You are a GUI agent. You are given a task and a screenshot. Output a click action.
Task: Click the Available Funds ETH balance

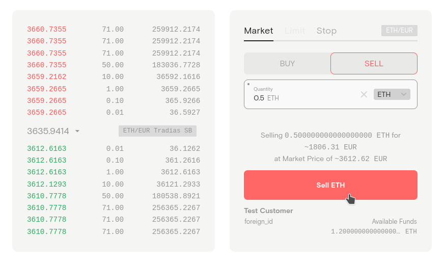(x=374, y=231)
